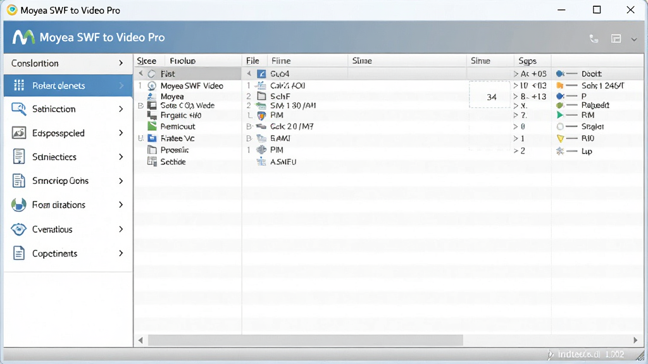Select the Frgatic row
Screen dimensions: 648x364
(188, 116)
